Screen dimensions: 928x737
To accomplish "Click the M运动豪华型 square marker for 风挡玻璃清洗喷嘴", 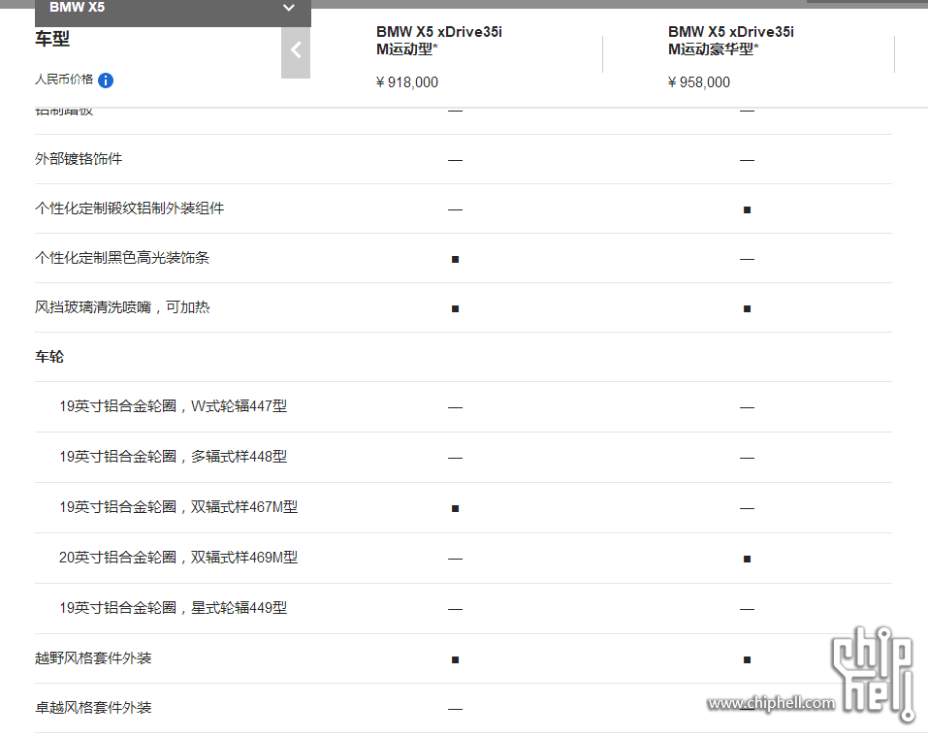I will 747,309.
